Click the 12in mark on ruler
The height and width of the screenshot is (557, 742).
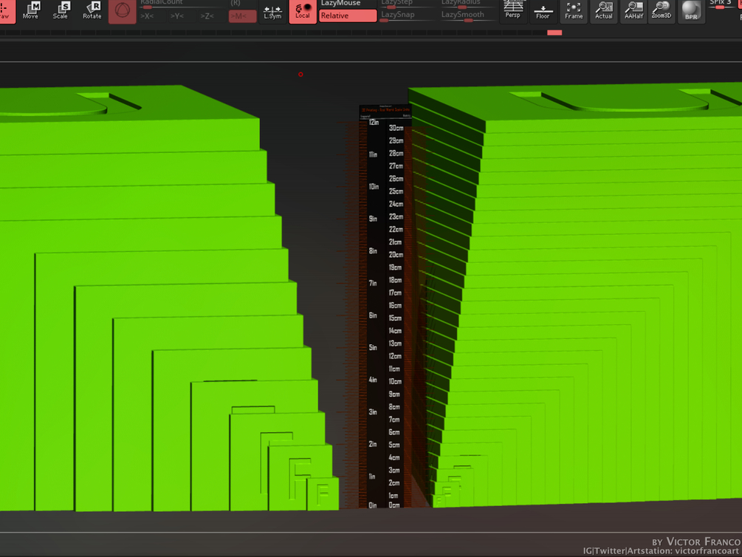pos(374,122)
